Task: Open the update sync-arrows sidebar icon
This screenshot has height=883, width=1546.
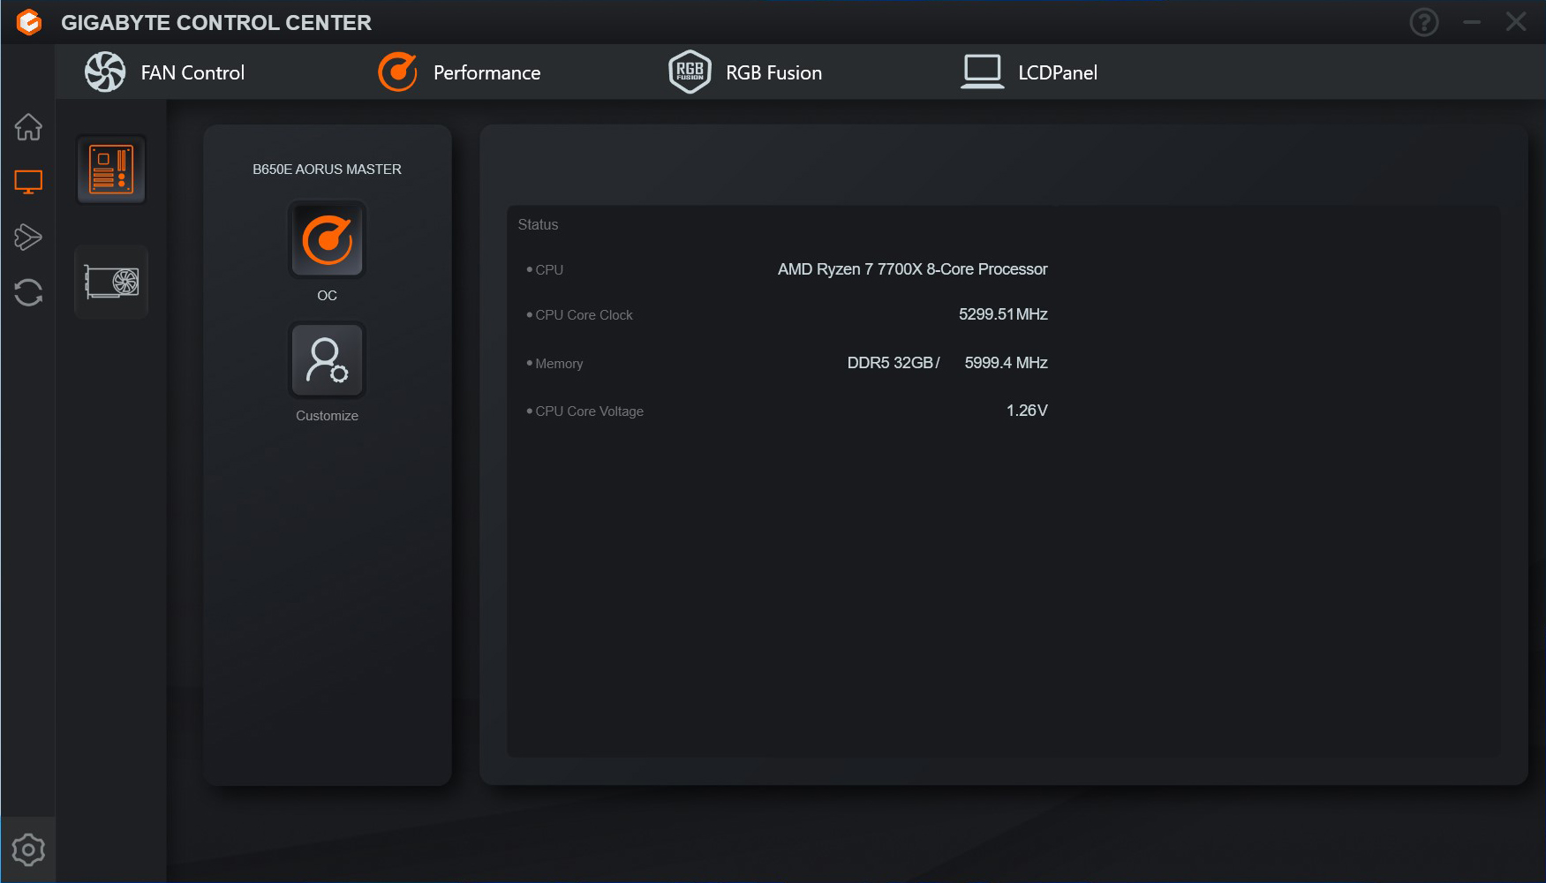Action: click(28, 292)
